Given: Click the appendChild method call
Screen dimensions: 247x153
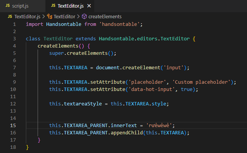Looking at the screenshot, I should [127, 133].
